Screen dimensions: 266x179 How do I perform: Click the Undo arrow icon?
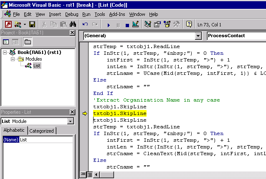point(86,25)
